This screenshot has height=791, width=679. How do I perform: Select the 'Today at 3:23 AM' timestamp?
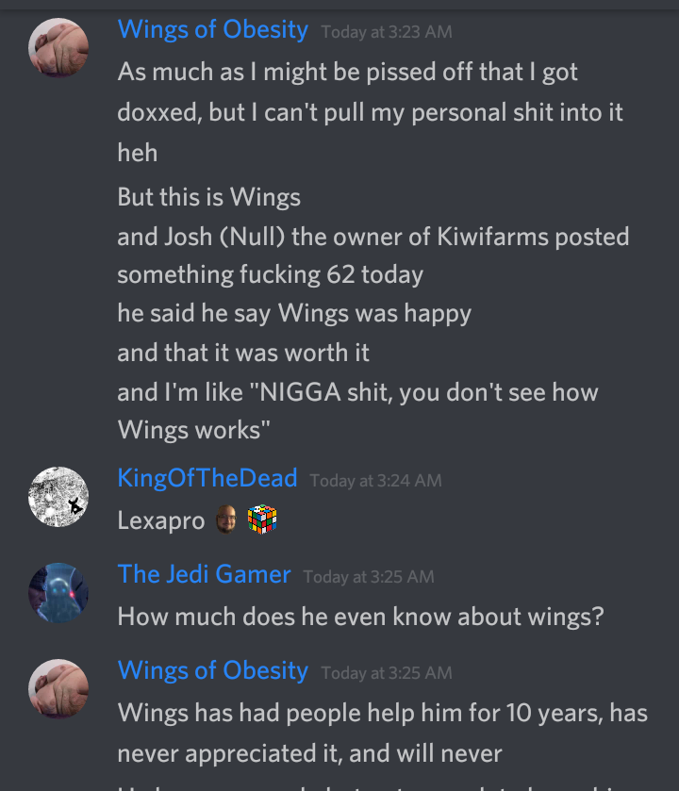point(387,32)
